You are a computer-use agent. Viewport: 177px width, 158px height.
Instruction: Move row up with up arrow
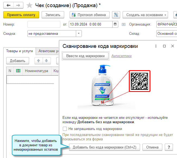click(x=39, y=61)
